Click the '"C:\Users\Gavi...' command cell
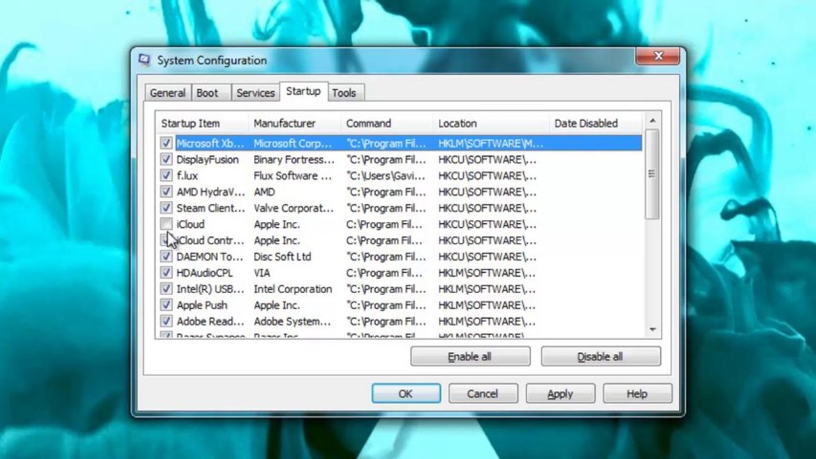Screen dimensions: 816x459 coord(386,175)
